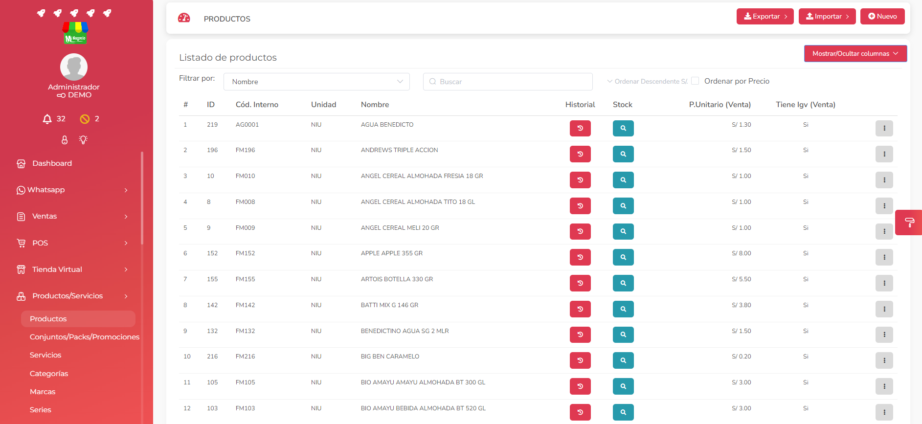Viewport: 922px width, 424px height.
Task: Expand the Whatsapp sidebar section
Action: click(72, 190)
